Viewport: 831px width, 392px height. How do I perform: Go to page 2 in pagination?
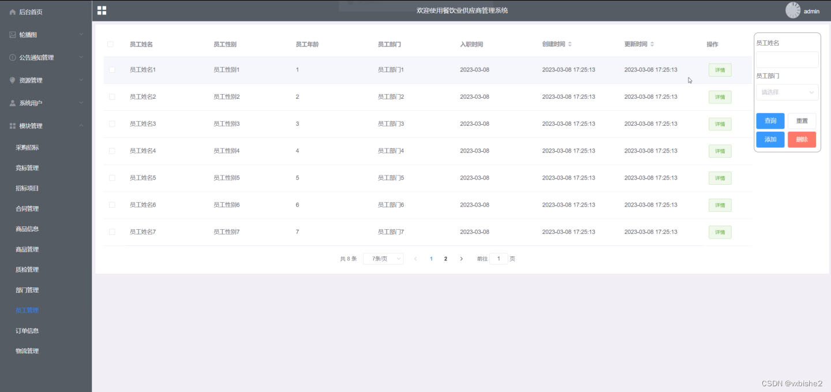pos(446,259)
